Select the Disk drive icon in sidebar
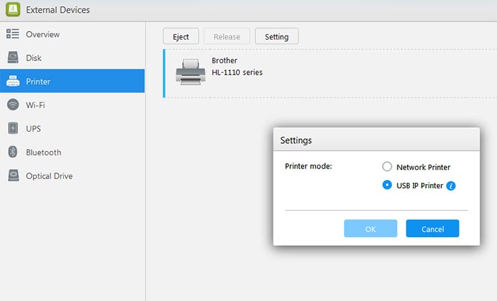Image resolution: width=497 pixels, height=301 pixels. 13,58
